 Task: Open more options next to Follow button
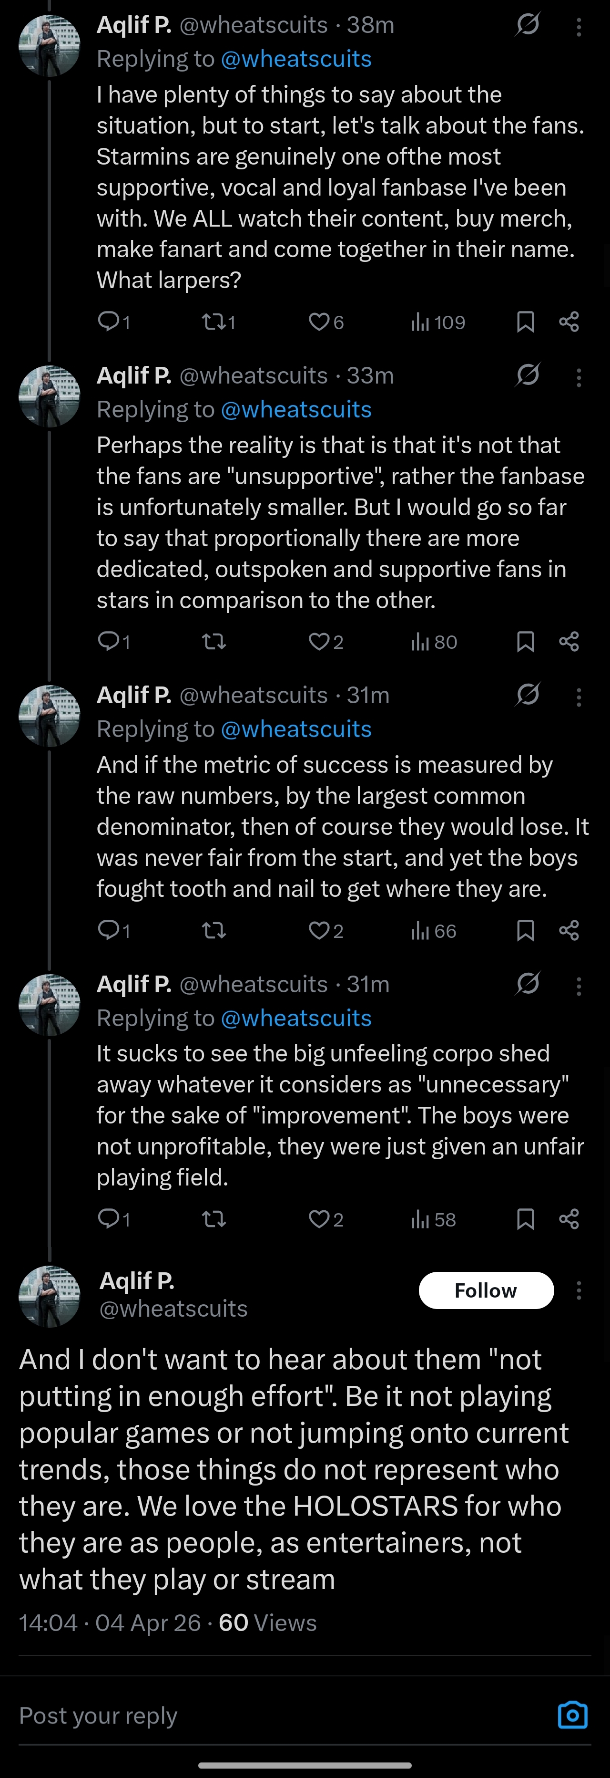[579, 1290]
